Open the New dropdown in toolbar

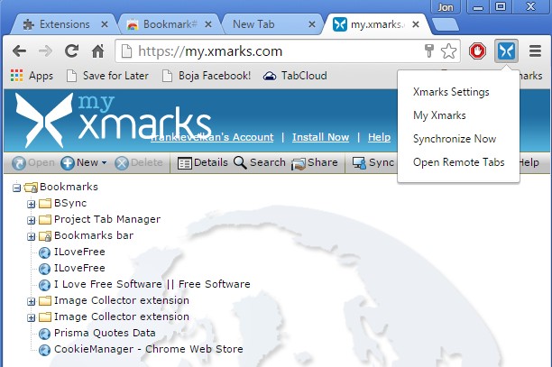(x=84, y=163)
